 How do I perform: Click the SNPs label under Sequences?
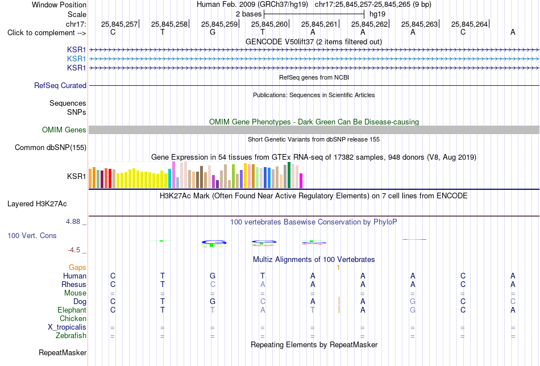77,113
